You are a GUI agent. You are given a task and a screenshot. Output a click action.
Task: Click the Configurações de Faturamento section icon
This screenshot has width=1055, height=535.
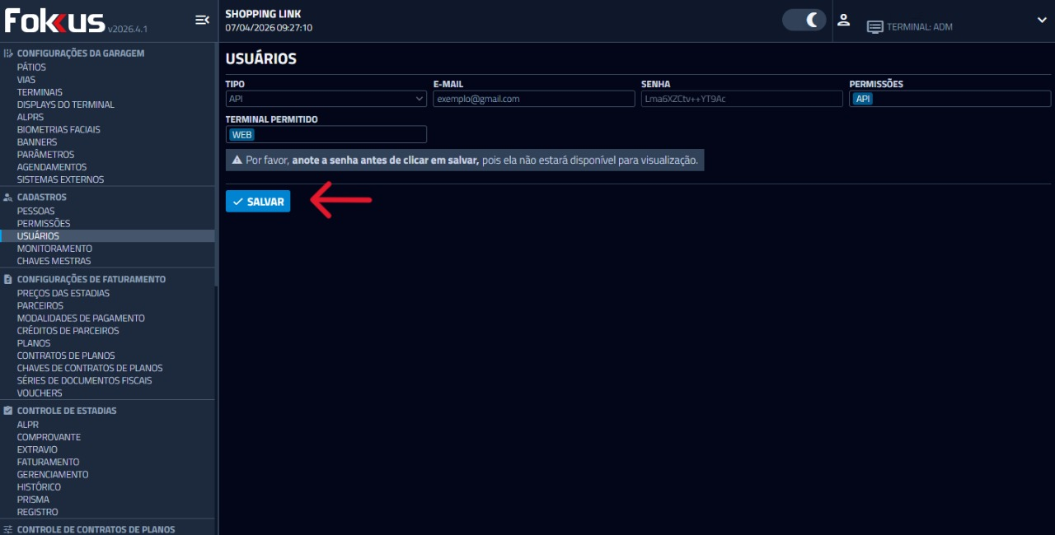[x=8, y=280]
